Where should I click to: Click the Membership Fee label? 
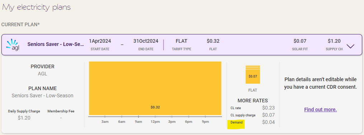(x=61, y=111)
